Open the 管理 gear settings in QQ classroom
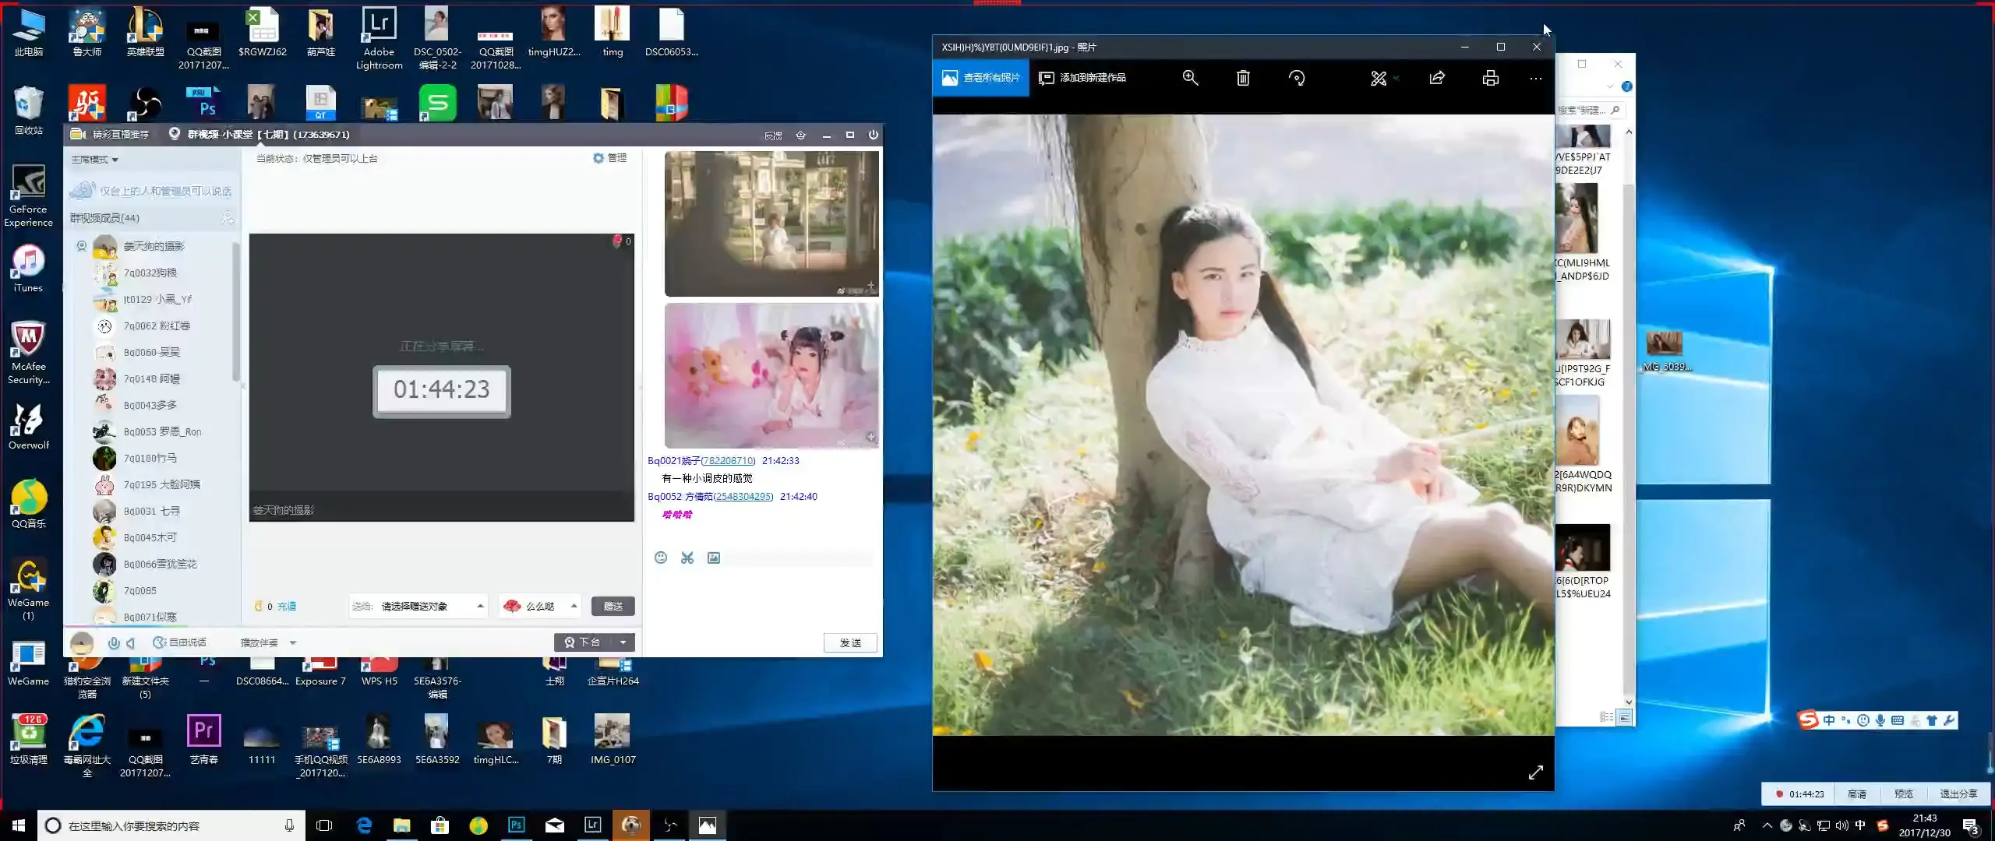1995x841 pixels. click(609, 158)
